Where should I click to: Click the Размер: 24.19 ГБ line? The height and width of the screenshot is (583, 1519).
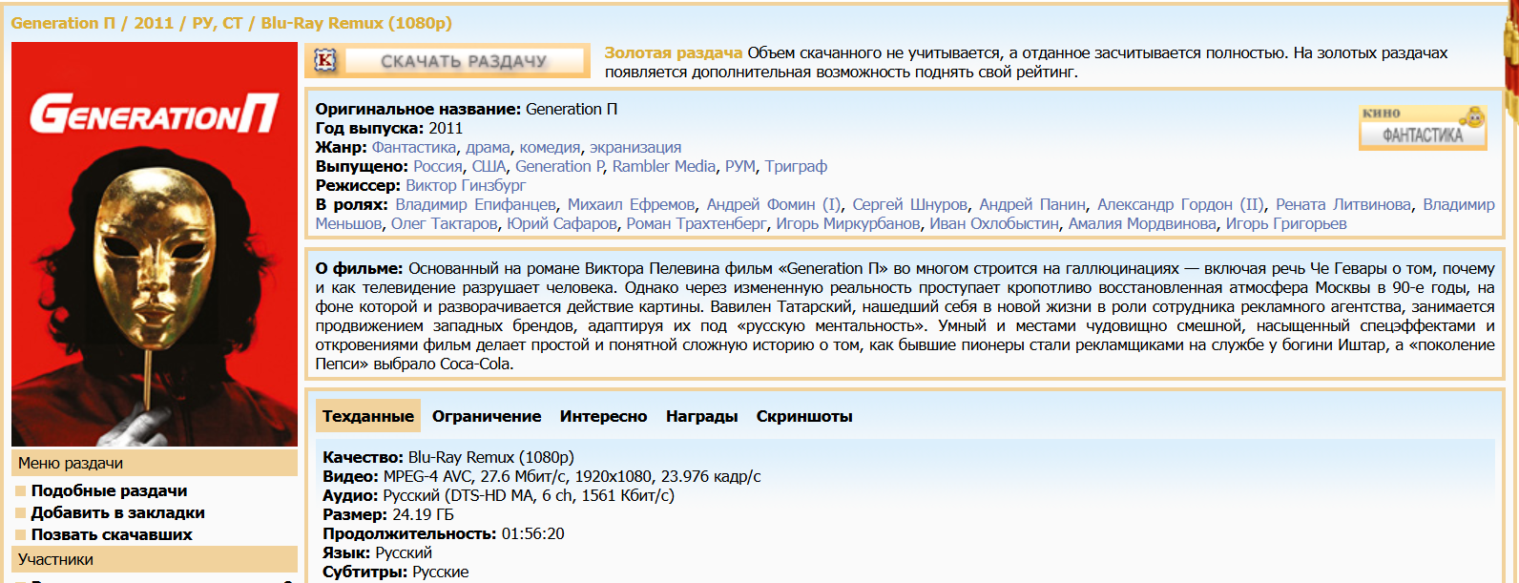coord(388,514)
